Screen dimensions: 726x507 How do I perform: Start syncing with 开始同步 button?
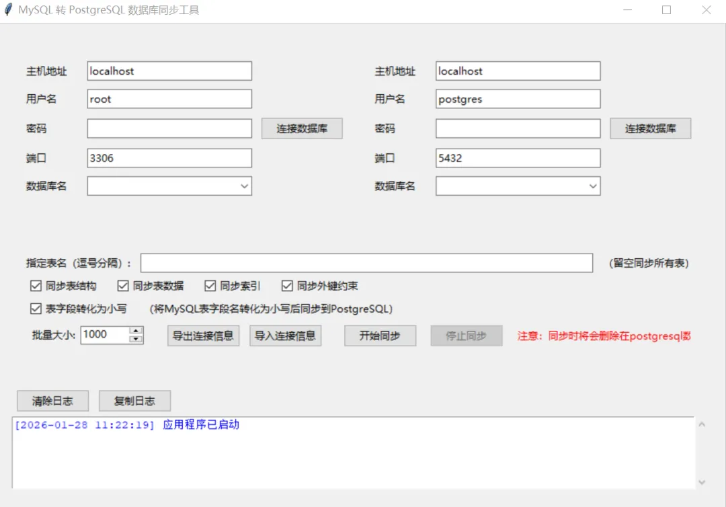pos(380,336)
